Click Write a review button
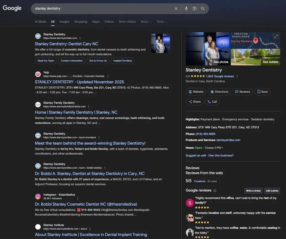The image size is (286, 239). click(x=253, y=191)
